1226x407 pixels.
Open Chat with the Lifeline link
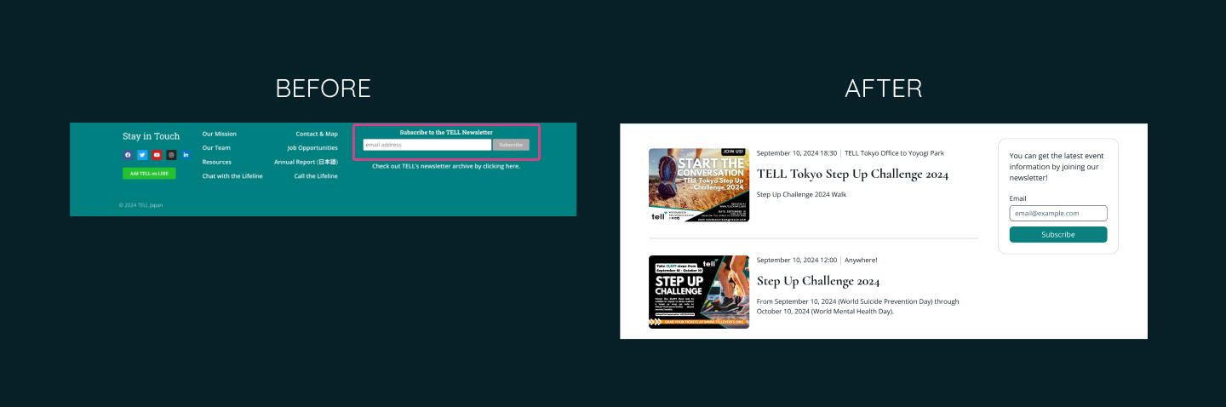click(232, 175)
